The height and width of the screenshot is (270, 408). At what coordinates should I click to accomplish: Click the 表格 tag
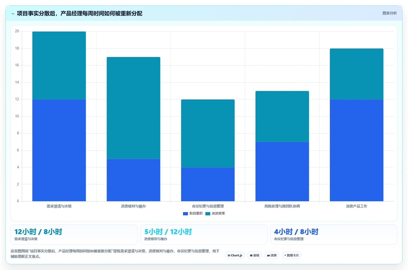tap(254, 255)
